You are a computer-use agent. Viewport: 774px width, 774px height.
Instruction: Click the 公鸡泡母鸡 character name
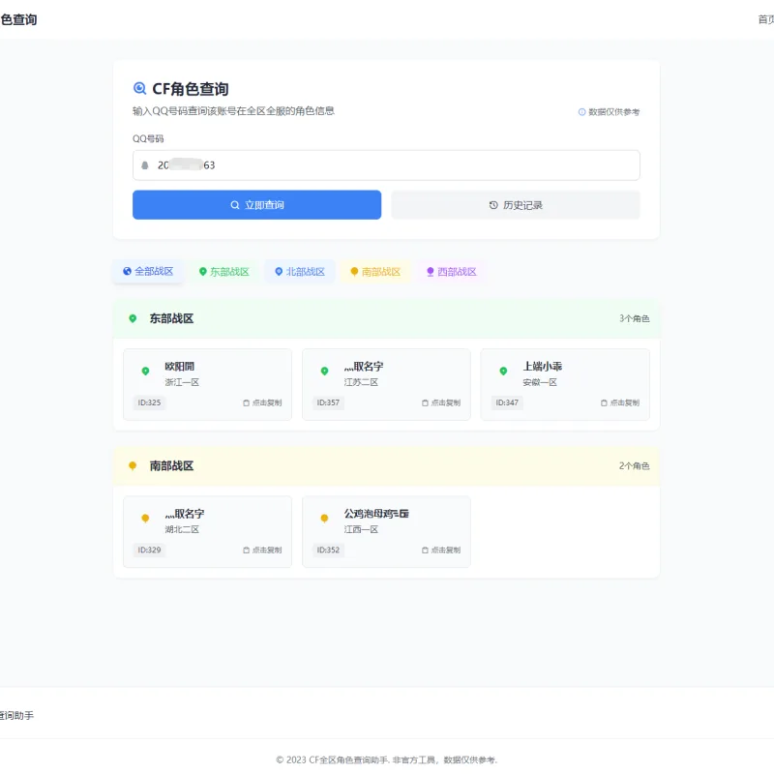376,514
